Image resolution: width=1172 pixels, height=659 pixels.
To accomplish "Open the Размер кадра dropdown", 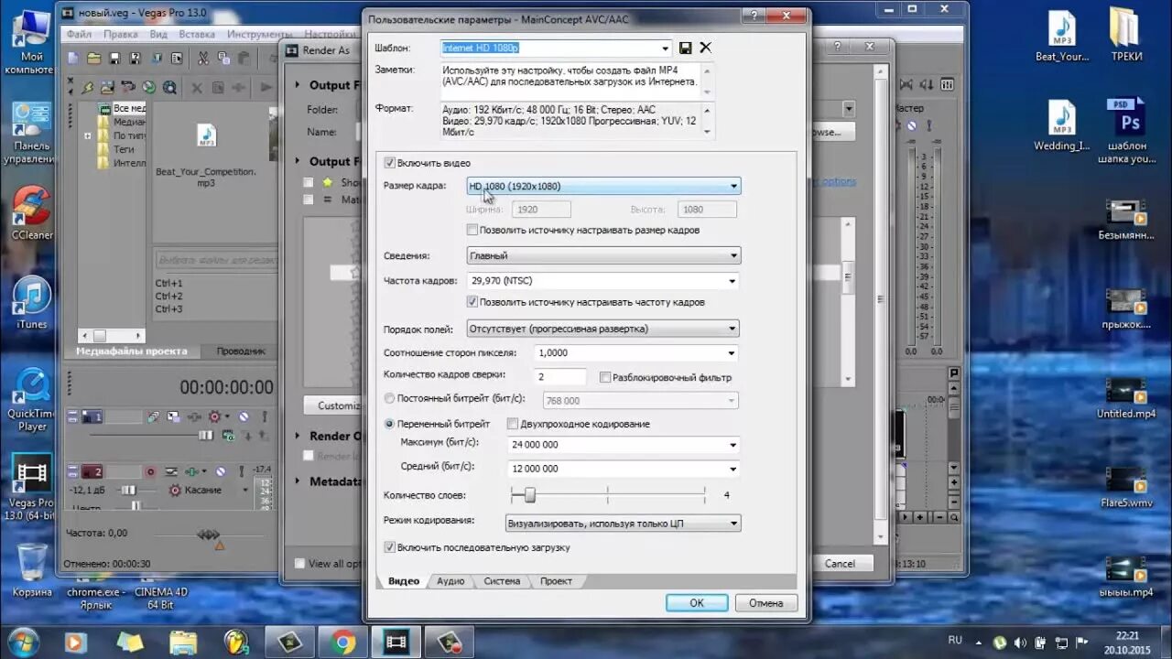I will (x=604, y=186).
